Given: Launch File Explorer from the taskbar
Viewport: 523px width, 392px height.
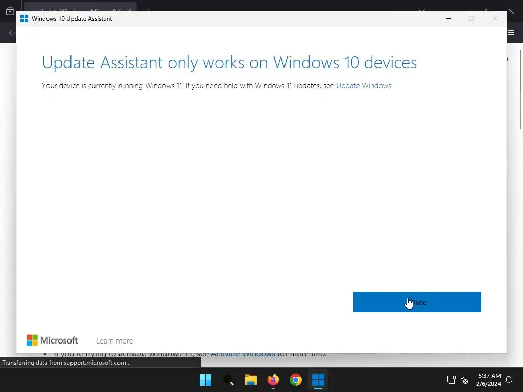Looking at the screenshot, I should (x=250, y=380).
